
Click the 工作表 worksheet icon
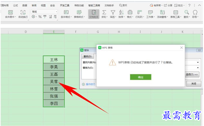coord(150,12)
